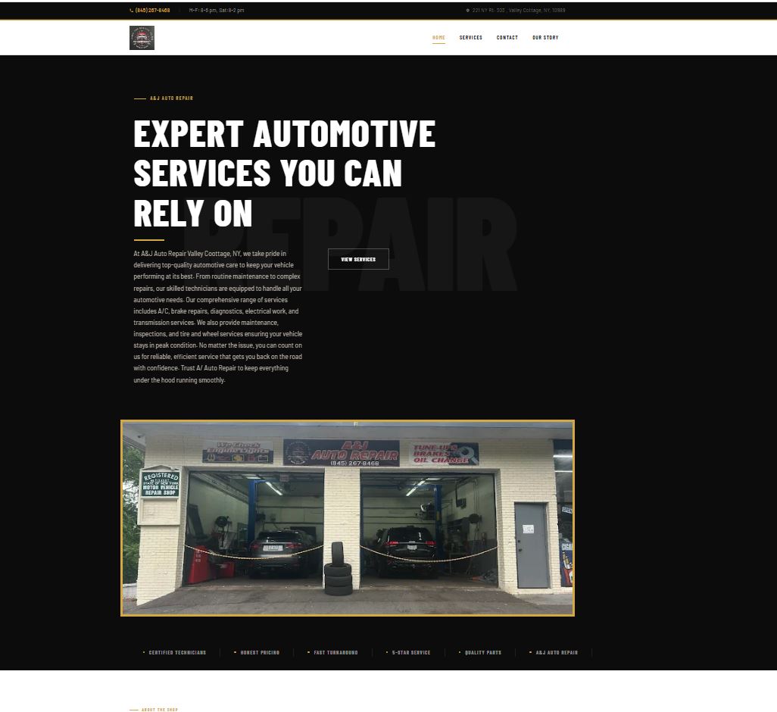Click the phone icon in top bar
Viewport: 777px width, 712px height.
(x=131, y=11)
